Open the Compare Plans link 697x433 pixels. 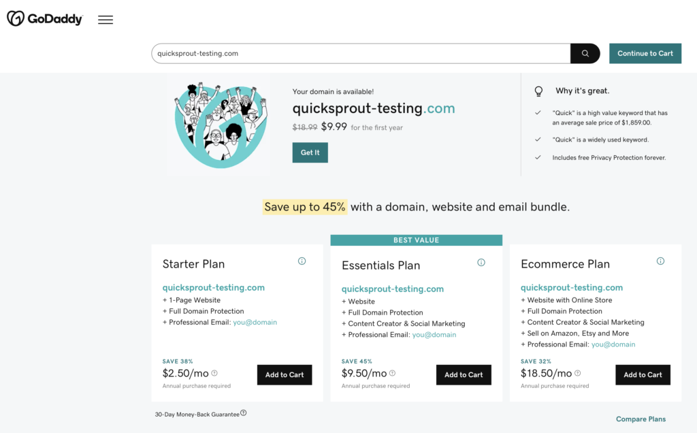641,419
